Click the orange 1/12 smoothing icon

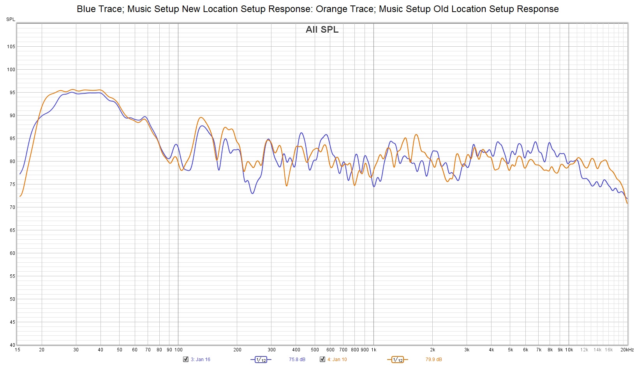click(397, 360)
